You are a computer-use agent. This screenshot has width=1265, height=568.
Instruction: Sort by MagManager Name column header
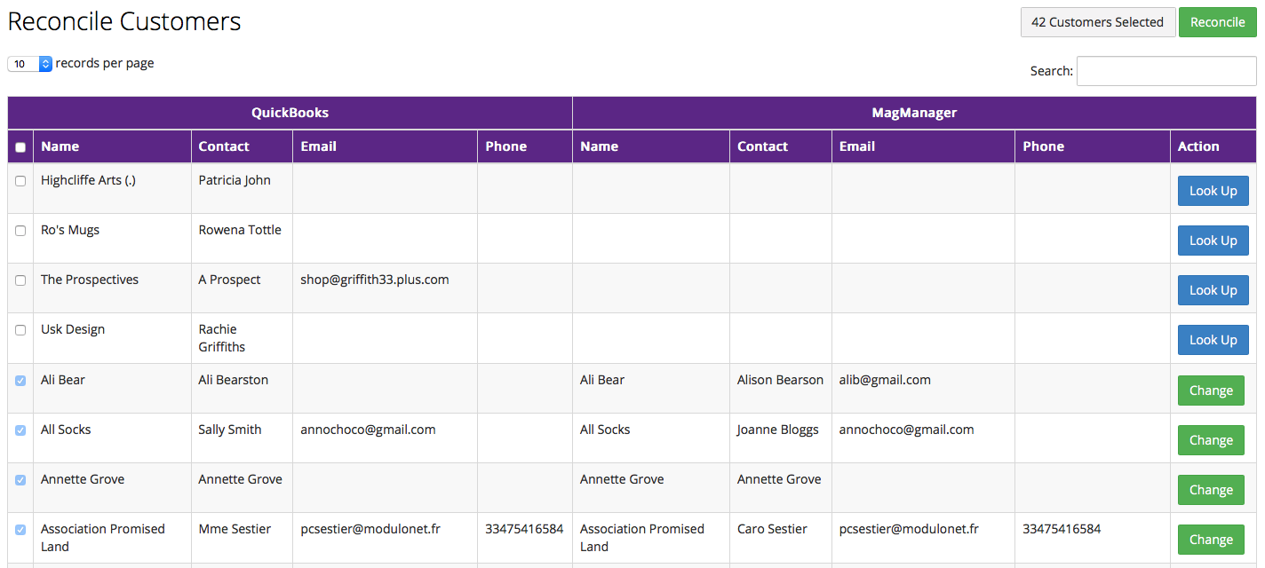(x=651, y=146)
